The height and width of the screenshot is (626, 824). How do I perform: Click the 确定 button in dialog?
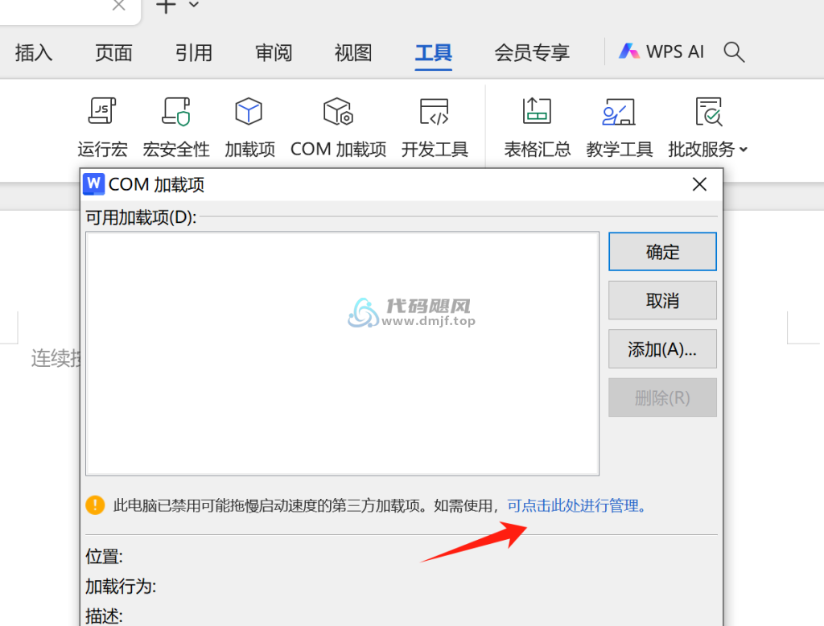662,252
